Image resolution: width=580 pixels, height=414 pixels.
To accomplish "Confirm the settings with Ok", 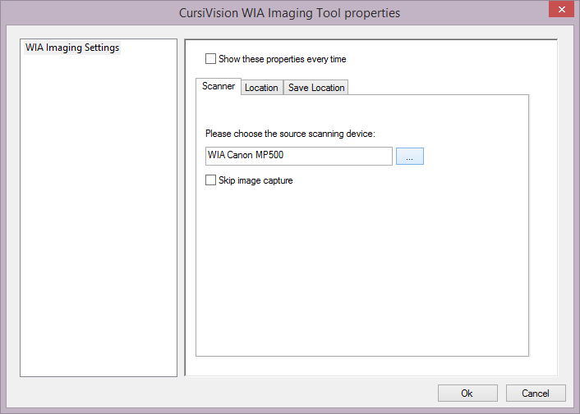I will (x=467, y=394).
